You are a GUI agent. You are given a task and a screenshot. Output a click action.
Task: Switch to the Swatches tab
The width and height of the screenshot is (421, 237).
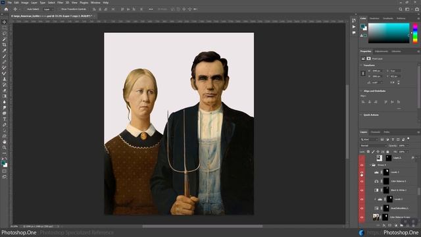point(374,18)
